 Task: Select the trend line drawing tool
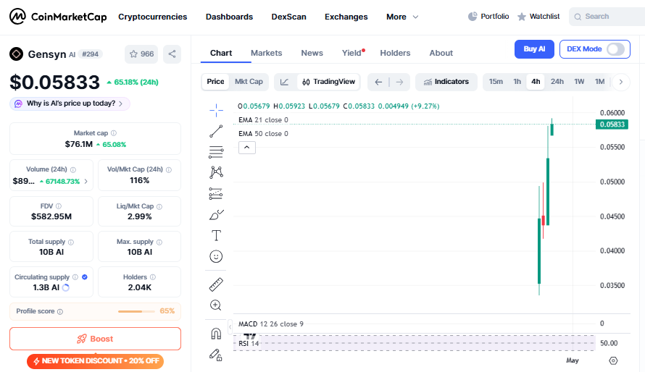tap(216, 131)
